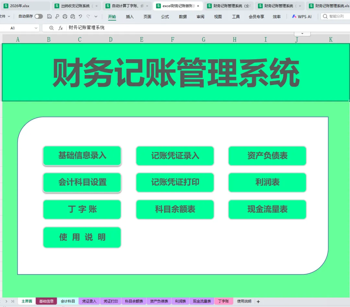This screenshot has height=307, width=350.
Task: Toggle the 自动保存 auto-save switch
Action: click(x=39, y=16)
